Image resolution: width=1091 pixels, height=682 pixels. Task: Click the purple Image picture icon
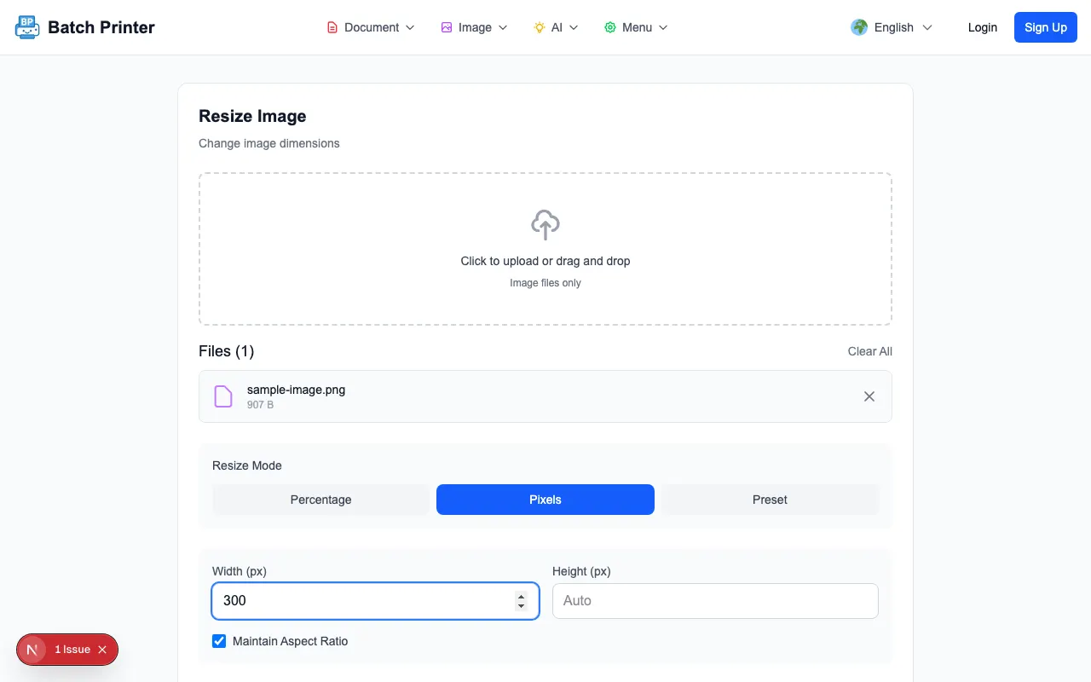[x=447, y=27]
